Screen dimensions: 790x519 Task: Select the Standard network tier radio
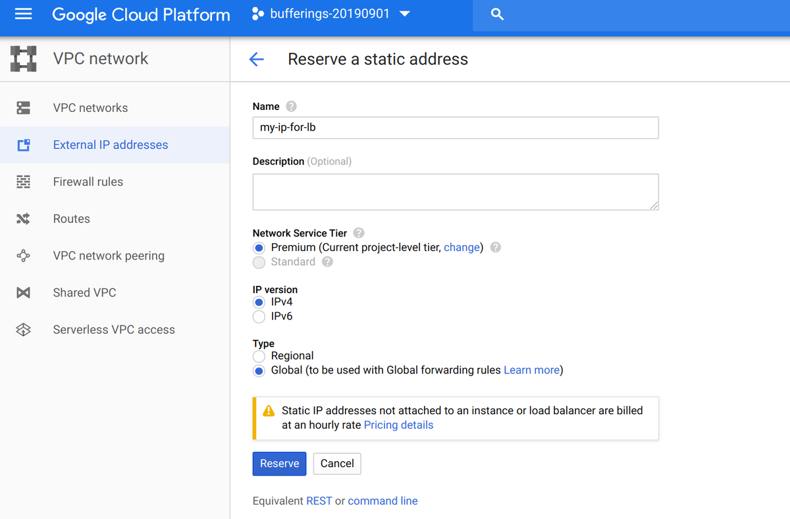[259, 263]
